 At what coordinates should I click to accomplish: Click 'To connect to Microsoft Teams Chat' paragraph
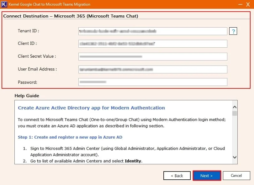[x=122, y=123]
